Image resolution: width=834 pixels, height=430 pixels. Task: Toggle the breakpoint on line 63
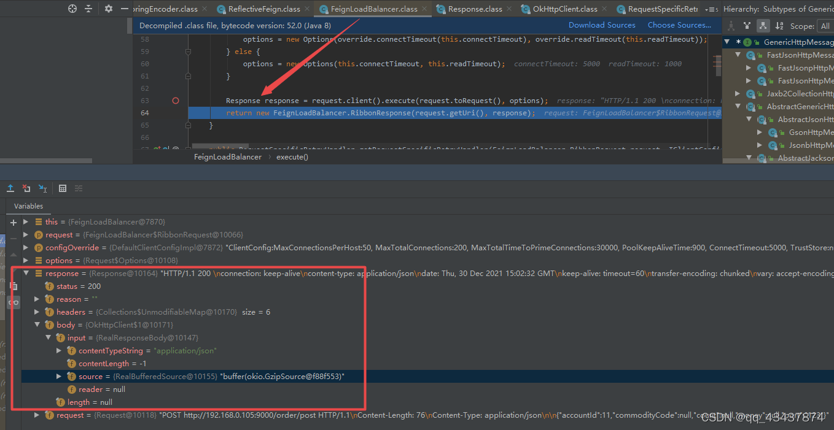(x=174, y=100)
